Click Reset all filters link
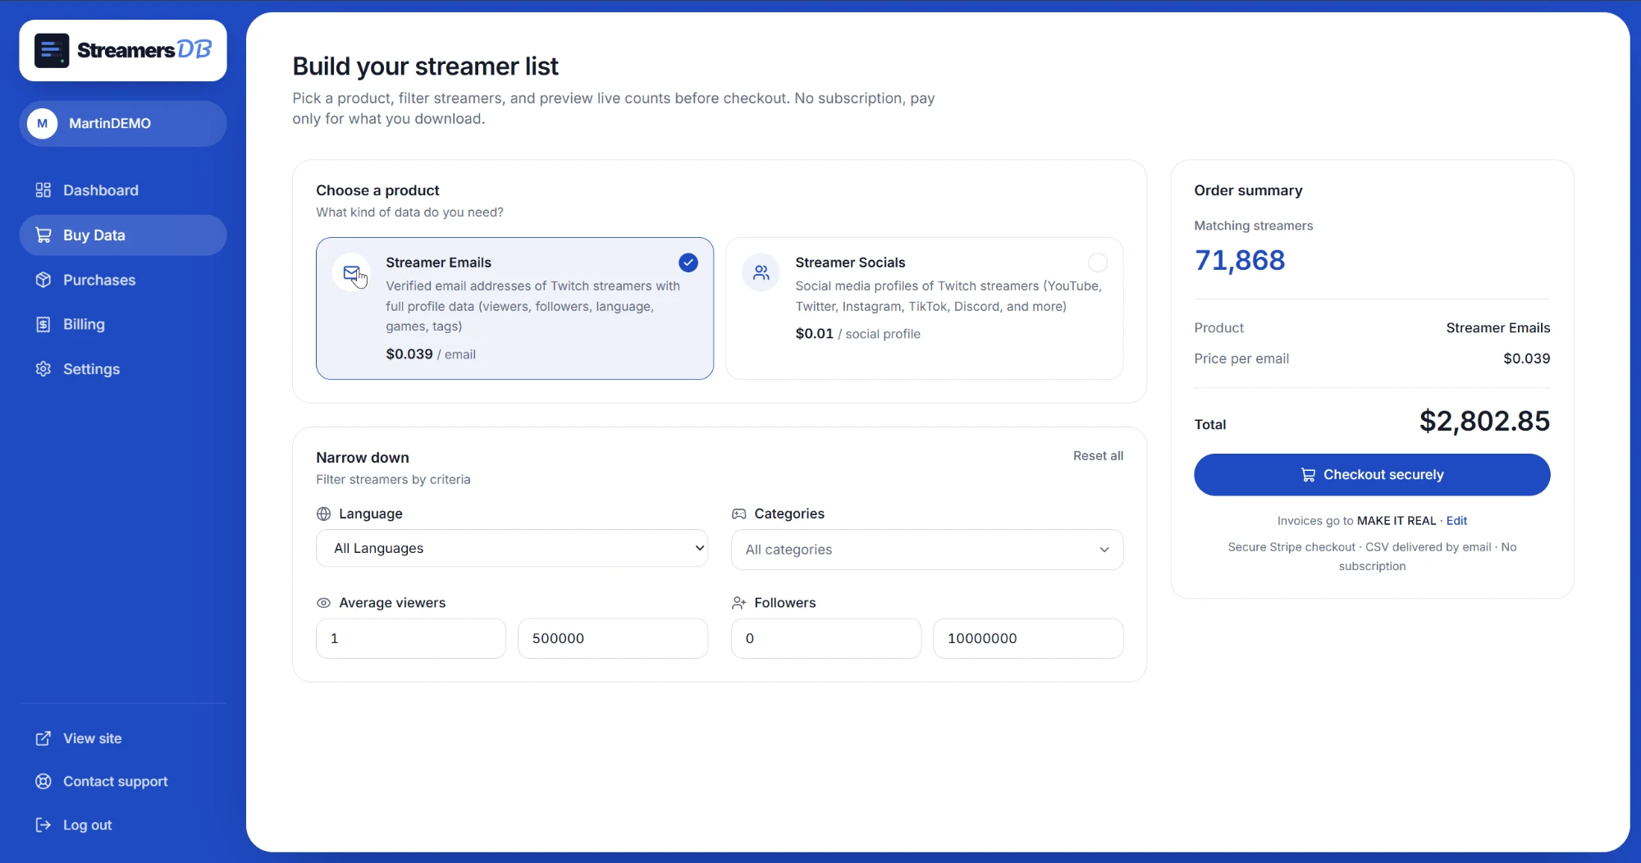 (1098, 456)
